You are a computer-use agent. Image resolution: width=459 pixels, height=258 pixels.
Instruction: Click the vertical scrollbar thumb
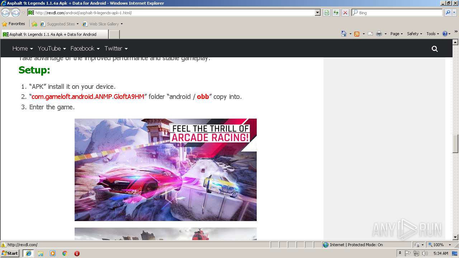coord(455,144)
